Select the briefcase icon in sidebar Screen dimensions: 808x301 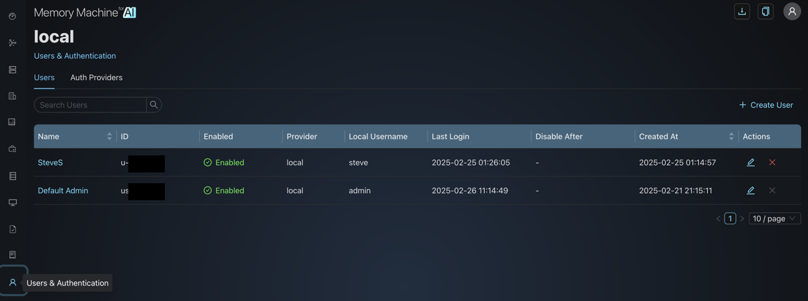point(12,149)
